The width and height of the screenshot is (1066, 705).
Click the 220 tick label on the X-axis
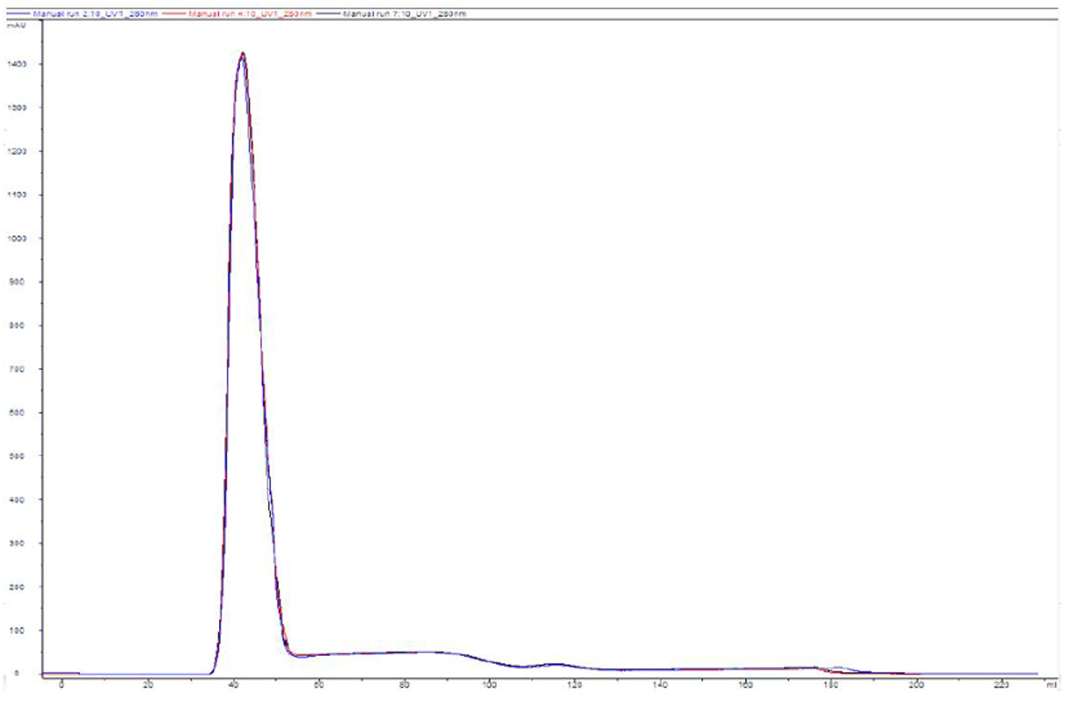[x=1002, y=685]
